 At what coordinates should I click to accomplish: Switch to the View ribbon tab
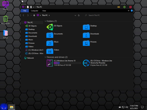pyautogui.click(x=44, y=11)
